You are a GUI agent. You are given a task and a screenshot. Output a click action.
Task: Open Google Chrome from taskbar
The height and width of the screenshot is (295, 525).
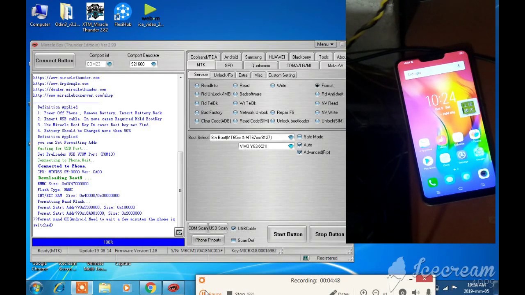150,288
